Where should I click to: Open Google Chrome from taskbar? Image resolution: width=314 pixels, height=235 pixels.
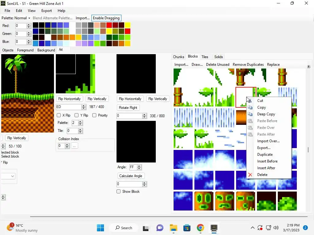(200, 228)
